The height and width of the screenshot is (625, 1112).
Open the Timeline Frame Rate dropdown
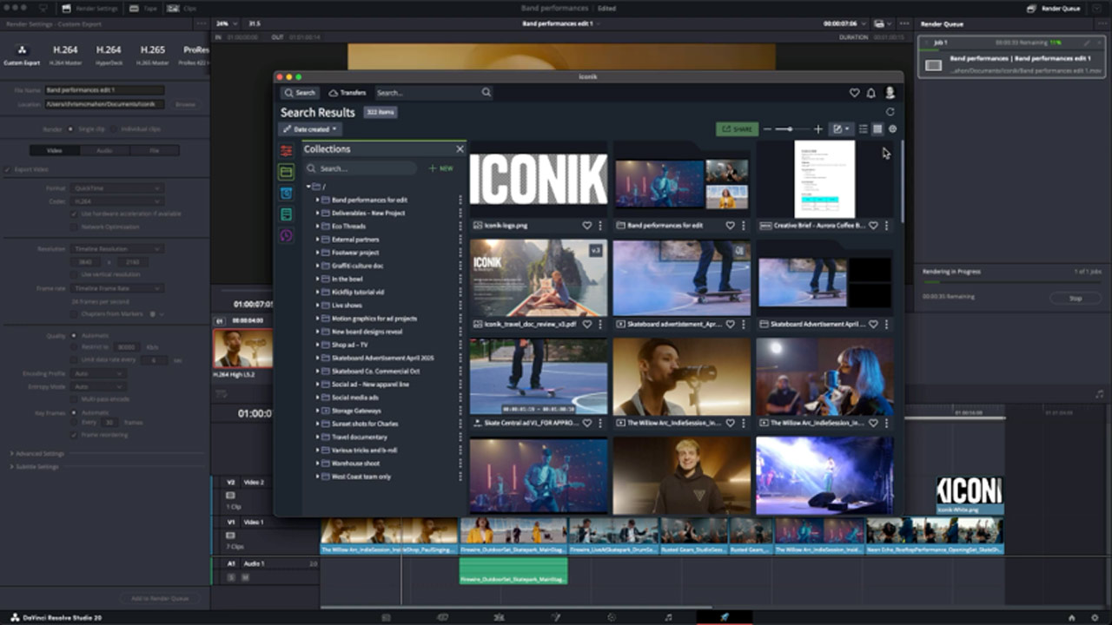[x=116, y=288]
